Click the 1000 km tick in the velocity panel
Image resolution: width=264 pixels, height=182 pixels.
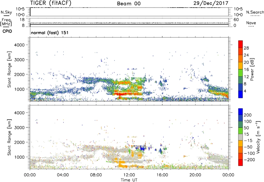19,157
